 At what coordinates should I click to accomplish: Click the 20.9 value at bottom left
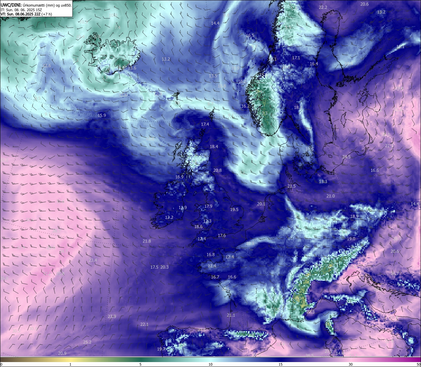pyautogui.click(x=62, y=353)
